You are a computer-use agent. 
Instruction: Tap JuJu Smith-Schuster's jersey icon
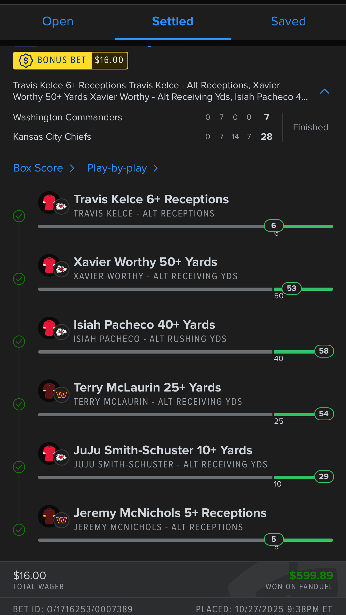point(50,453)
